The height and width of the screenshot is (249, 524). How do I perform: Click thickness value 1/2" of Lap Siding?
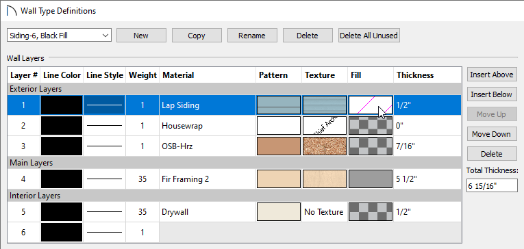403,105
